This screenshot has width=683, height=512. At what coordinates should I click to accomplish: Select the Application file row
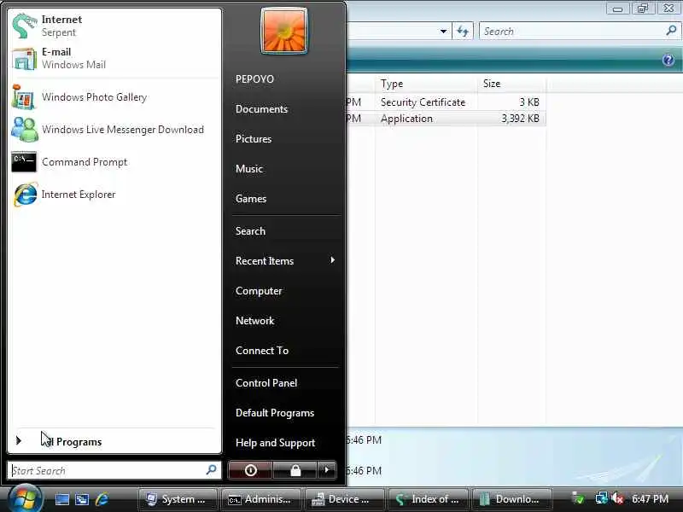click(x=446, y=119)
